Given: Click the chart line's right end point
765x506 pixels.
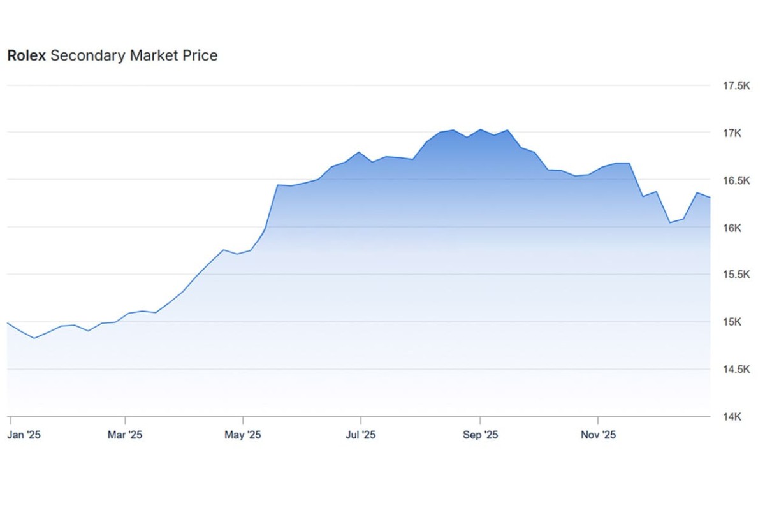Looking at the screenshot, I should 710,198.
